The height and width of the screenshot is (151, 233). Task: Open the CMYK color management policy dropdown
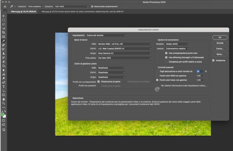click(111, 73)
